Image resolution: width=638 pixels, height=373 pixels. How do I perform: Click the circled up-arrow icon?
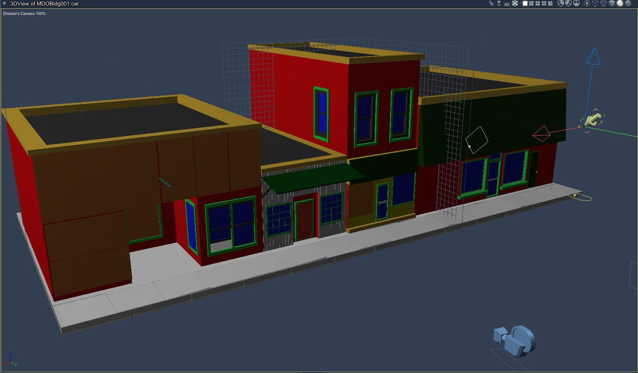(587, 4)
